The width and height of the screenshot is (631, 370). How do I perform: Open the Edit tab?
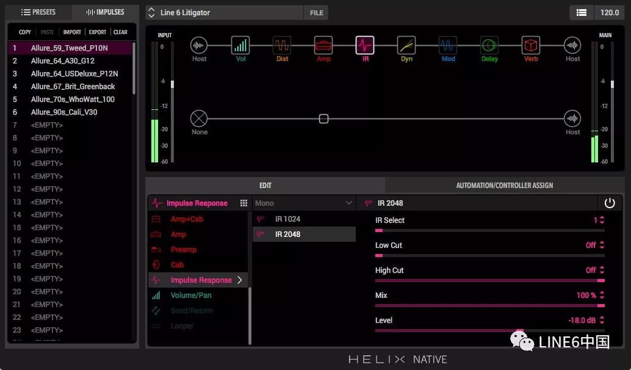(x=265, y=186)
